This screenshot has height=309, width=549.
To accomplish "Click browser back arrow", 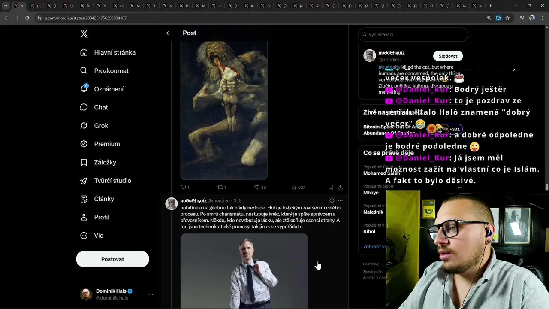I will pyautogui.click(x=6, y=18).
